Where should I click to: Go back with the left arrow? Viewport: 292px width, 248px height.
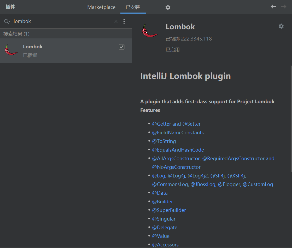coord(273,7)
